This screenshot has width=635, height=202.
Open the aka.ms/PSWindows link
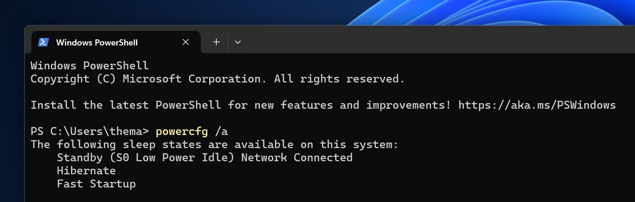coord(537,105)
